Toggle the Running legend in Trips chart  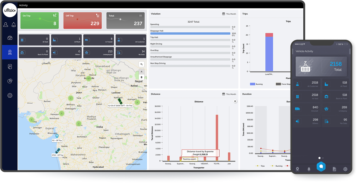256,84
